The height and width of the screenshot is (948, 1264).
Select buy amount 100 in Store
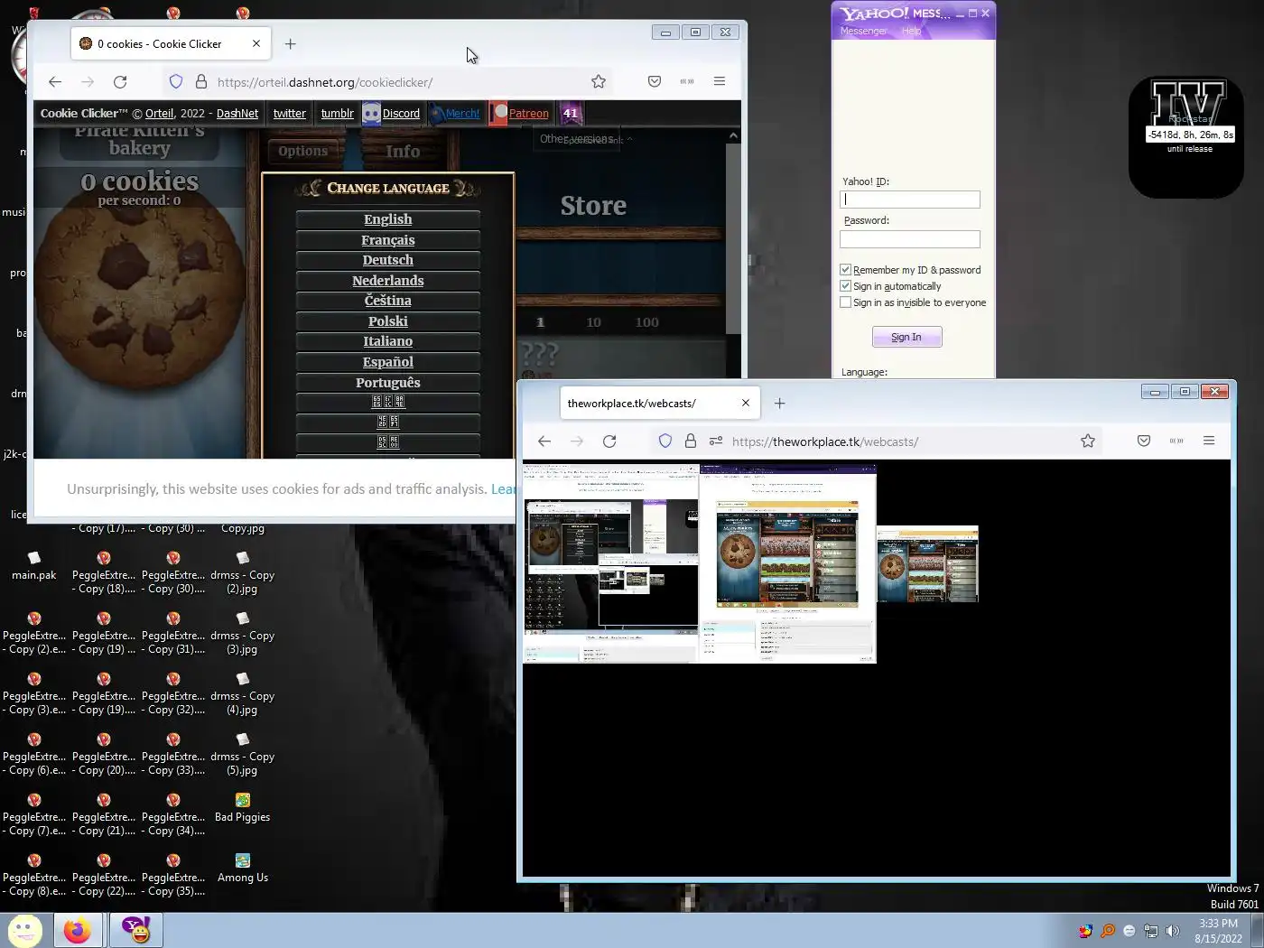click(x=646, y=322)
